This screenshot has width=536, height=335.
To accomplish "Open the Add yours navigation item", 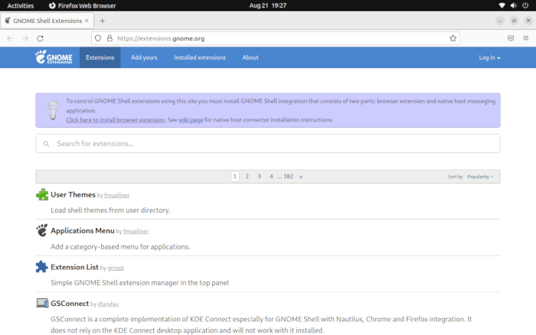I will (144, 57).
